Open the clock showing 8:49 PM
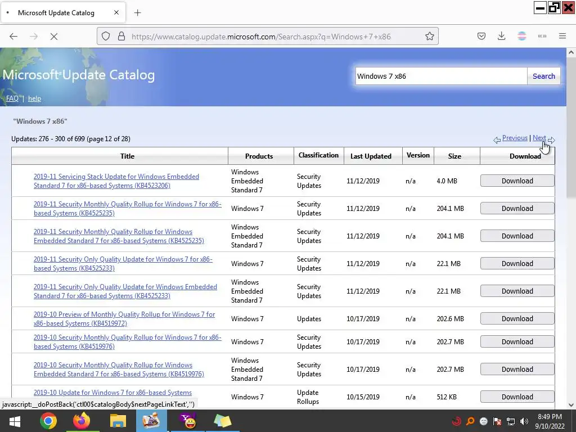This screenshot has width=576, height=432. (550, 421)
